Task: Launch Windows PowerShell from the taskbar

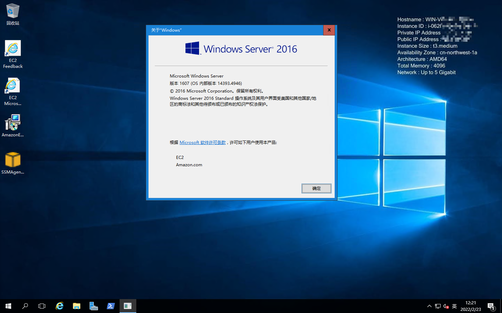Action: tap(111, 306)
